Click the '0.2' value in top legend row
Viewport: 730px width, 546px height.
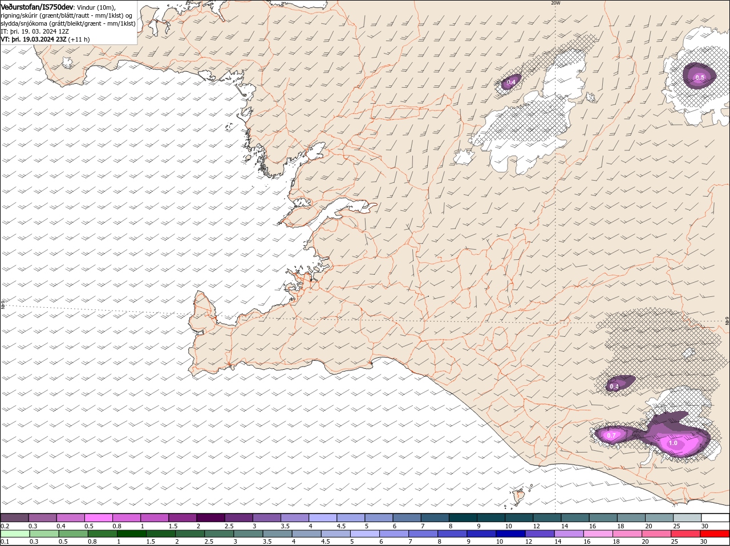(x=5, y=526)
